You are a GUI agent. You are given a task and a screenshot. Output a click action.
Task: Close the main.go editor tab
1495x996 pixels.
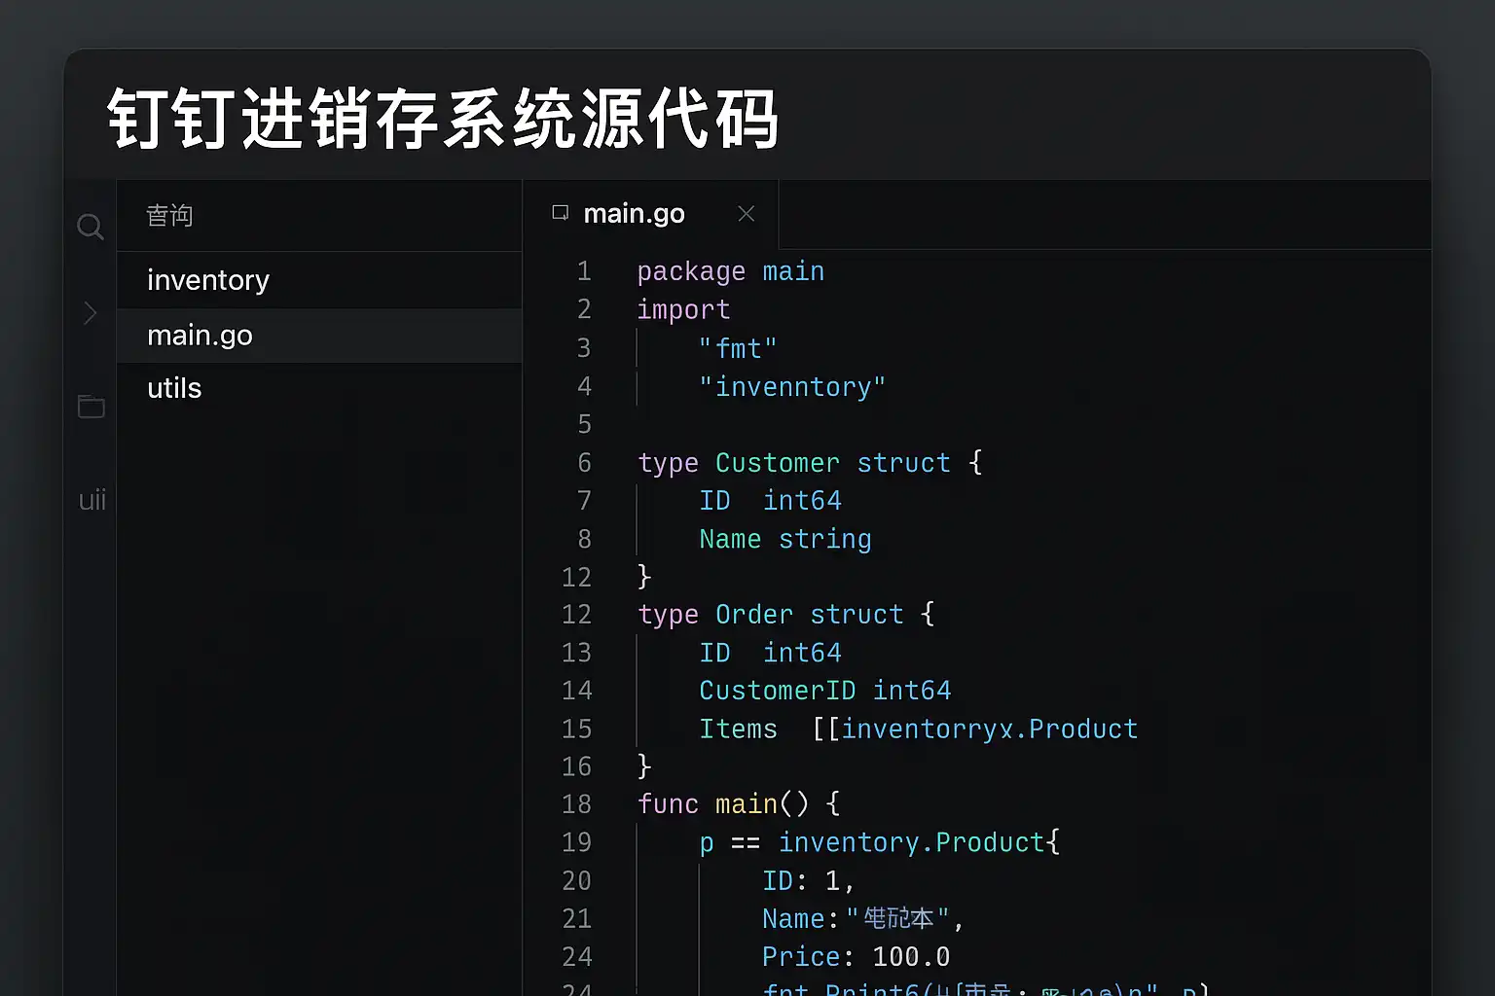click(x=747, y=214)
